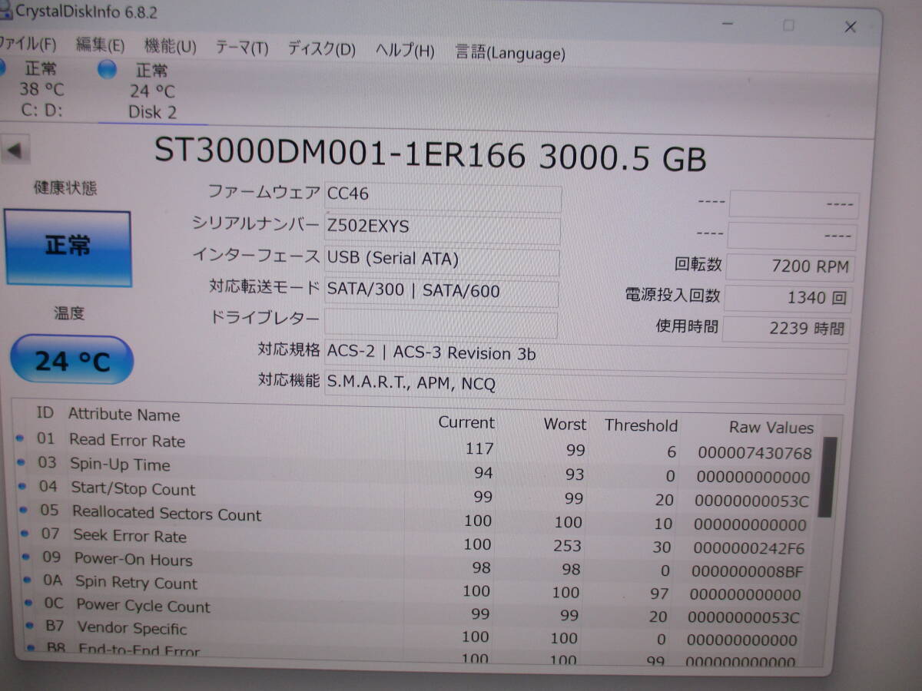Click the empty drive letter field
The height and width of the screenshot is (691, 922).
tap(440, 323)
